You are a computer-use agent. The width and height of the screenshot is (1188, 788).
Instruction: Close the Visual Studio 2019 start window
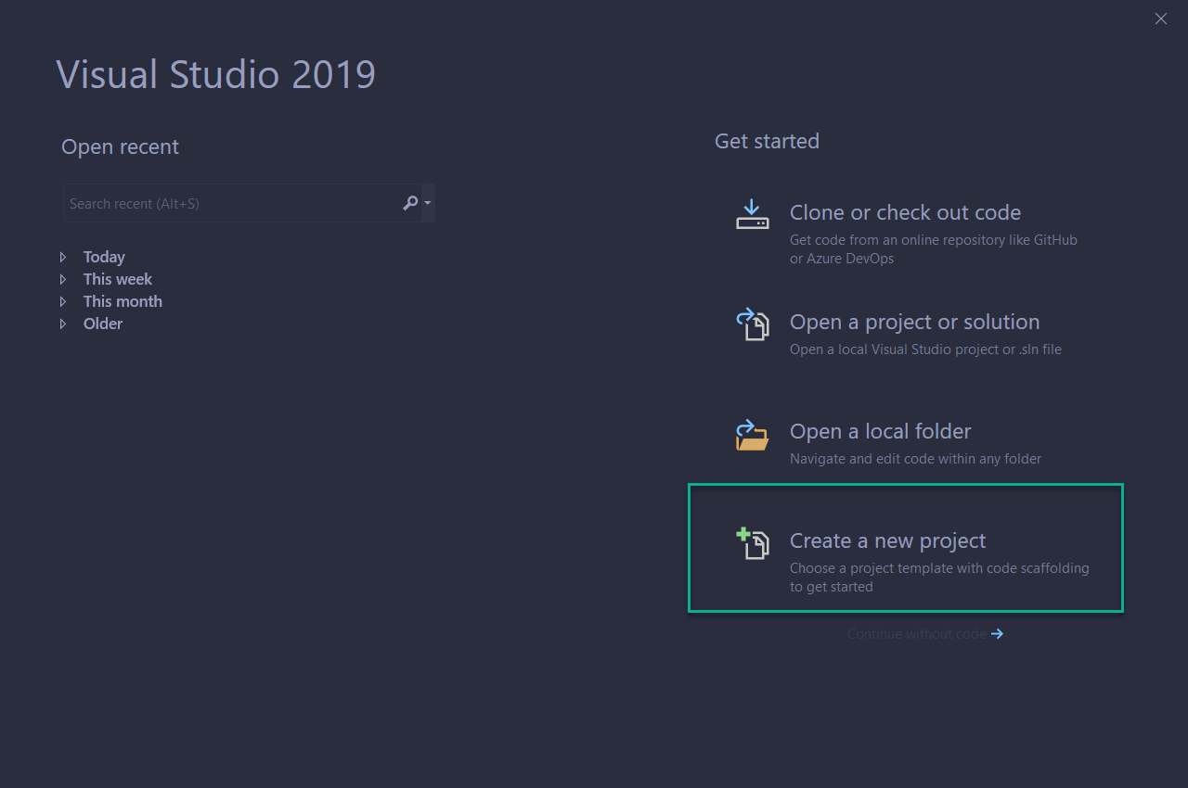(1161, 19)
